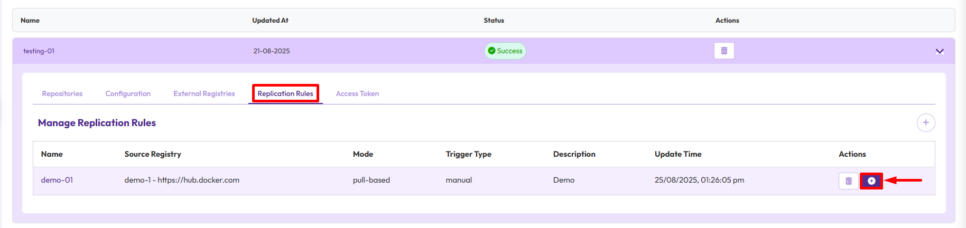This screenshot has height=228, width=966.
Task: Open the Access Token tab
Action: 357,93
